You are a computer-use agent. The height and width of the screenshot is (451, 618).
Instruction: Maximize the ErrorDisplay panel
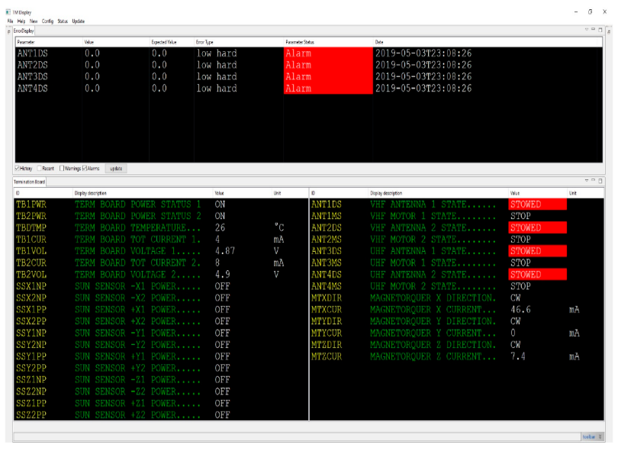coord(600,30)
